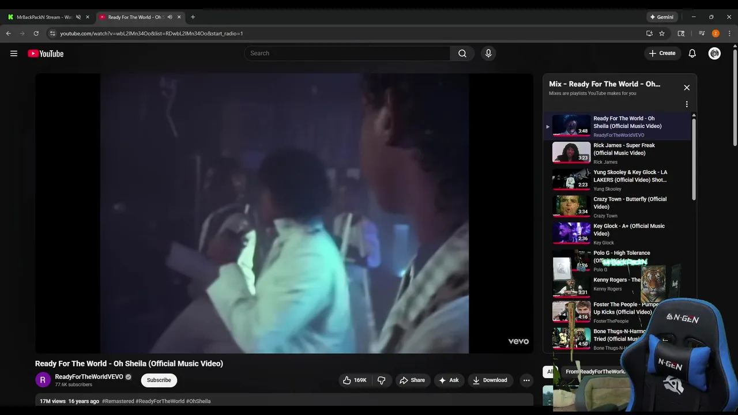738x415 pixels.
Task: Select the current Oh Sheila playlist entry
Action: click(617, 126)
